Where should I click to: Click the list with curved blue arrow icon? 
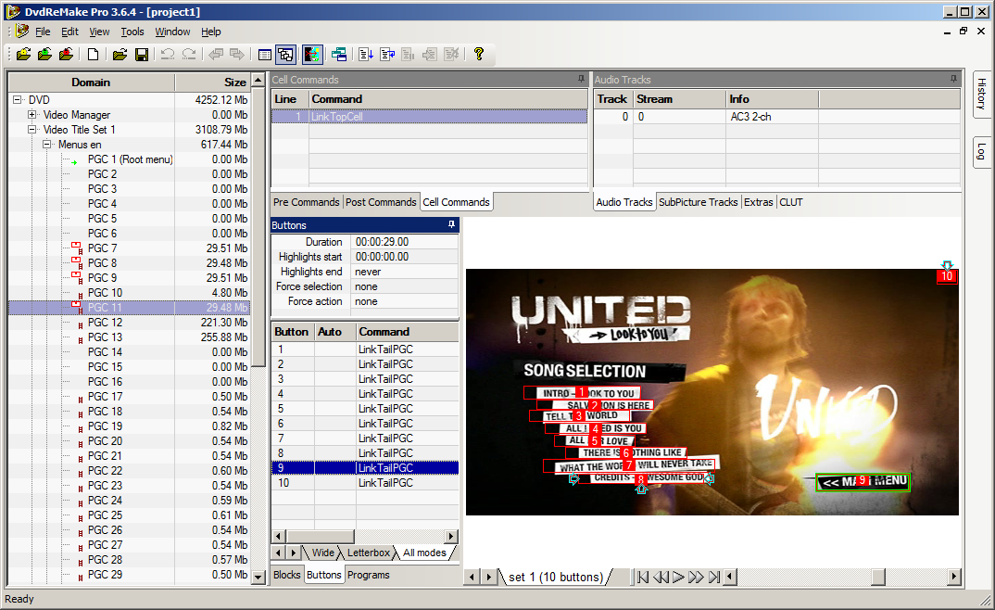pyautogui.click(x=387, y=55)
